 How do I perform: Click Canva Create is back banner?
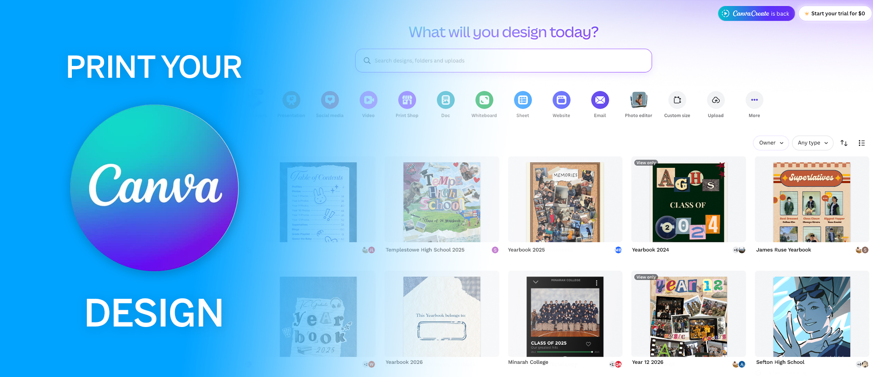tap(757, 14)
